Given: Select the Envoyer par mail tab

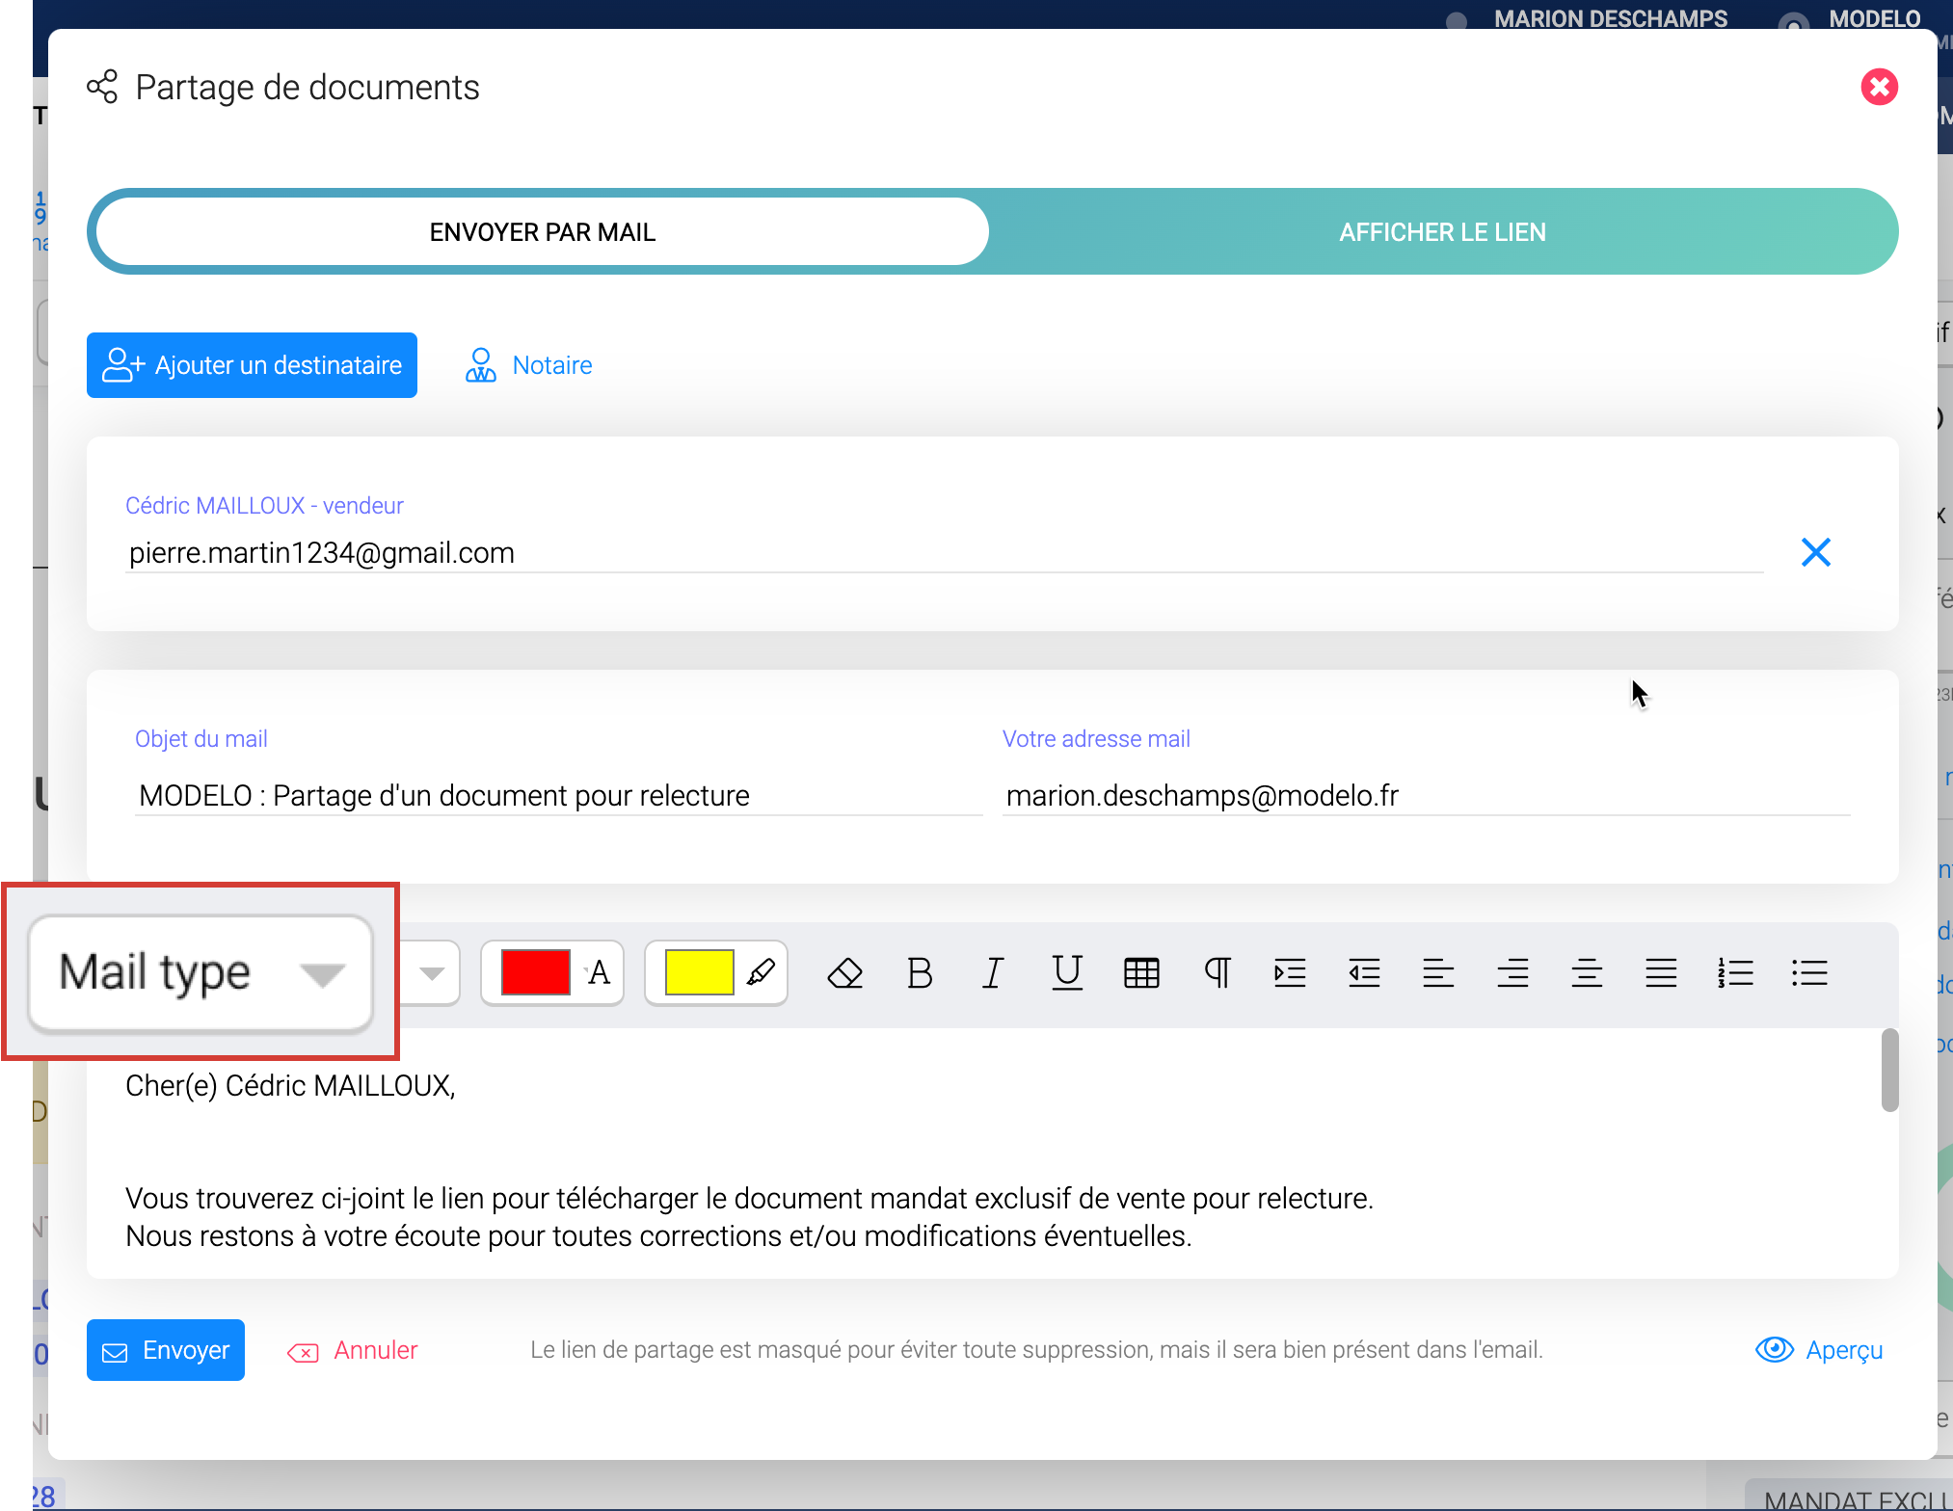Looking at the screenshot, I should coord(542,232).
